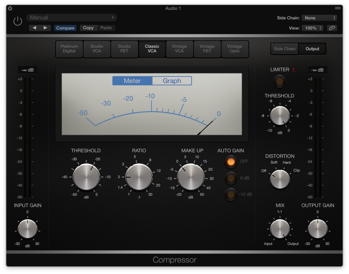Viewport: 349px width, 274px height.
Task: Switch to the Side Chain tab
Action: [284, 49]
